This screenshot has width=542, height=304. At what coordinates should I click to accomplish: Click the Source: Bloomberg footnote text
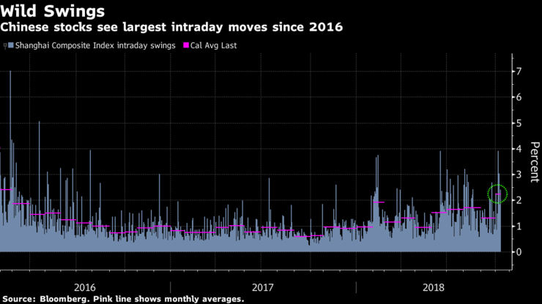(x=123, y=299)
